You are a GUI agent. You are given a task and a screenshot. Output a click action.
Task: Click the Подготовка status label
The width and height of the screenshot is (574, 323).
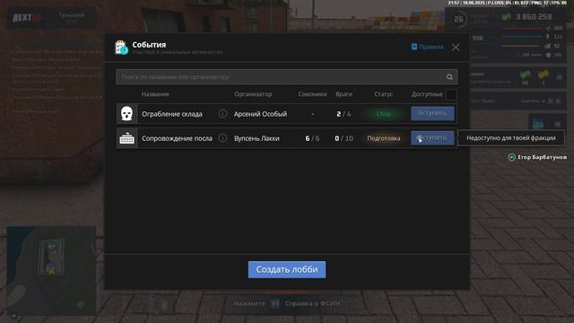point(384,138)
